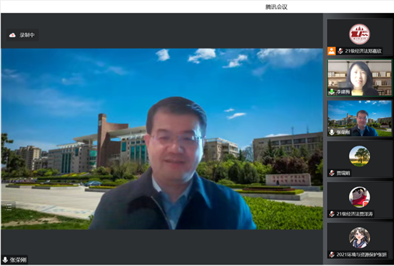The image size is (394, 266).
Task: Select 李建梅's video thumbnail with bookshelf
Action: point(359,78)
